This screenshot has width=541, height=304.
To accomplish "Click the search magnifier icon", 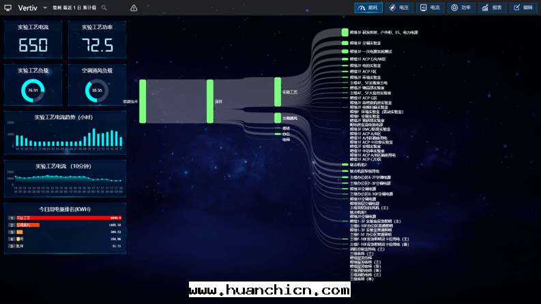I will click(x=104, y=8).
